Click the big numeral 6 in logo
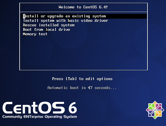 point(73,108)
